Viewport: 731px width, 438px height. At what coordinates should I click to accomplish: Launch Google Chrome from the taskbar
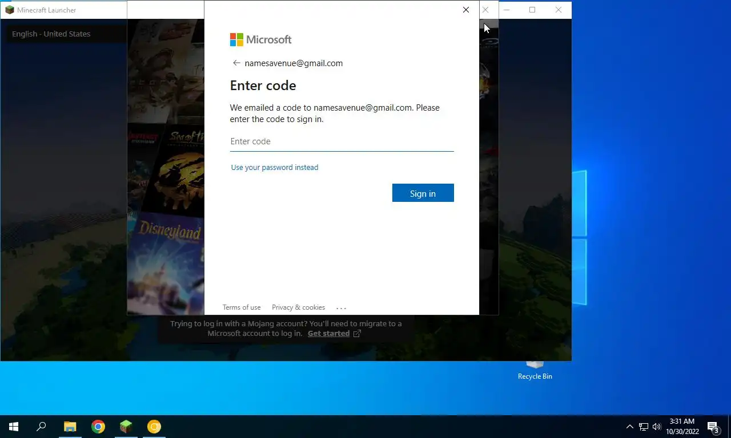(98, 427)
